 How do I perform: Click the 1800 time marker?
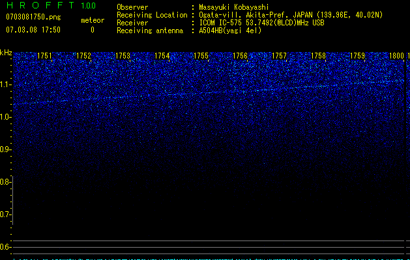(x=397, y=56)
